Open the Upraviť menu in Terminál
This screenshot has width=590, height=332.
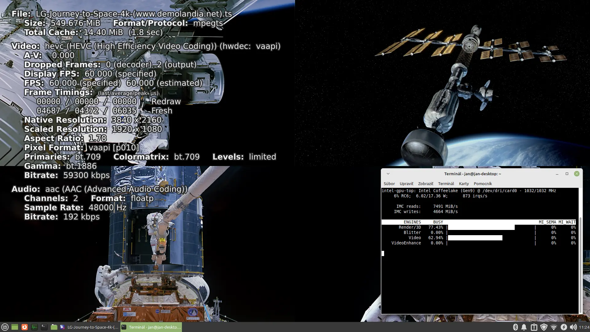pos(406,184)
